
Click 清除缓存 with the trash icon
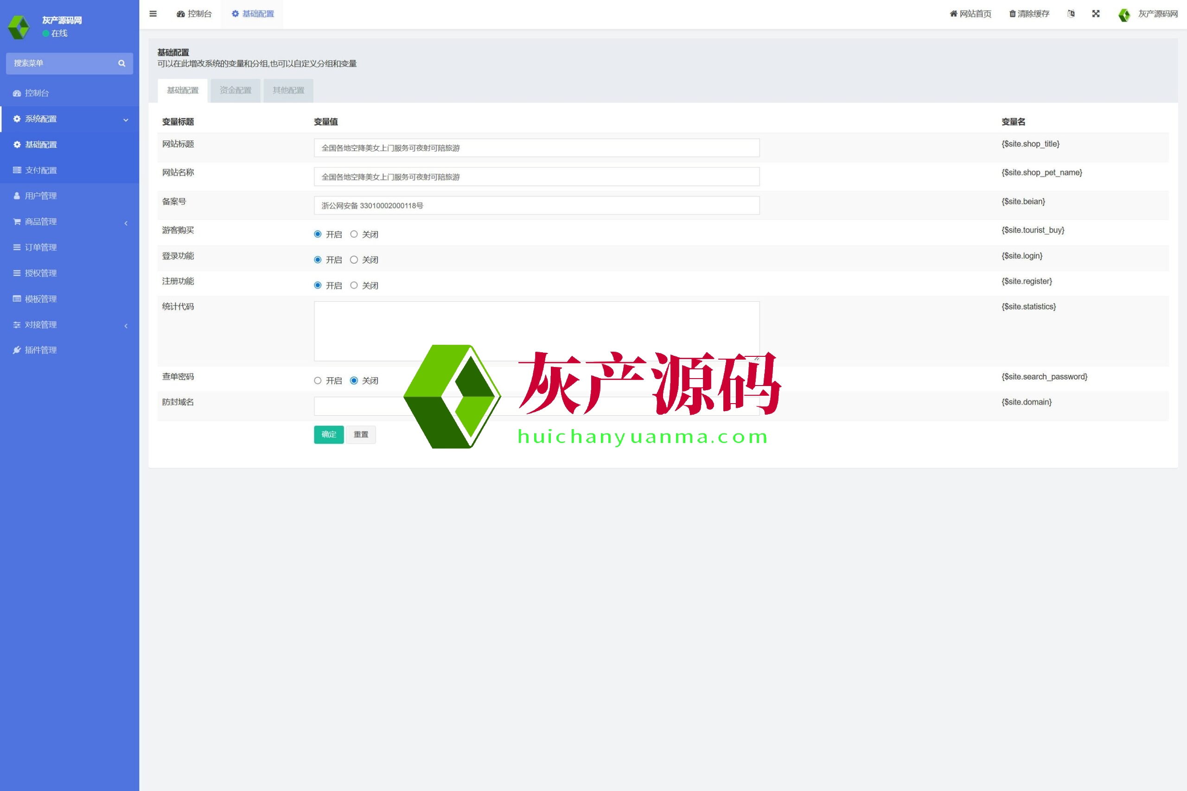pos(1029,13)
